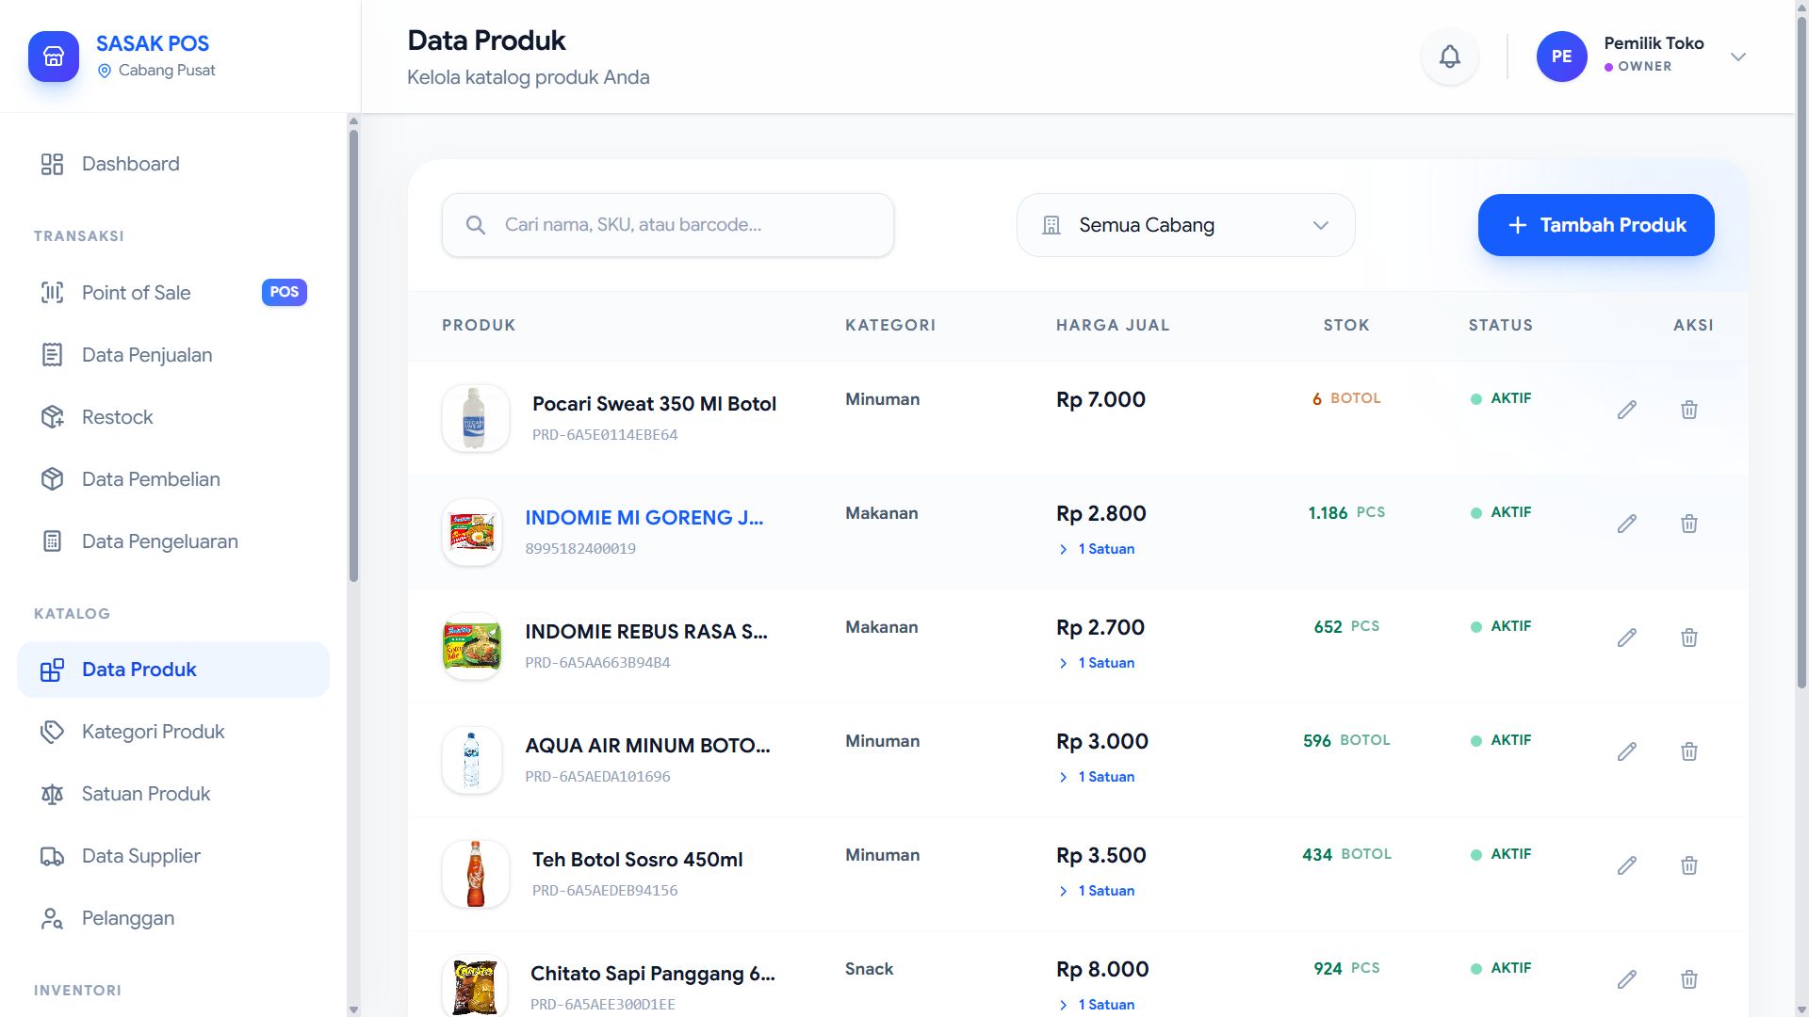Click the Teh Botol Sosro 450ml name

[x=637, y=860]
